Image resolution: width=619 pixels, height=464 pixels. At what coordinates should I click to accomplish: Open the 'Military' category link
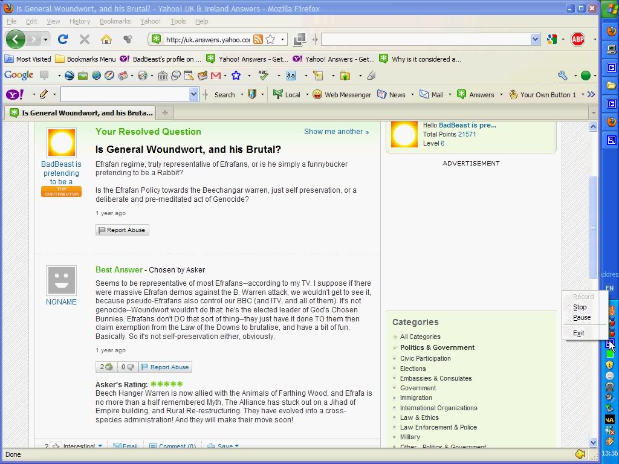coord(410,437)
